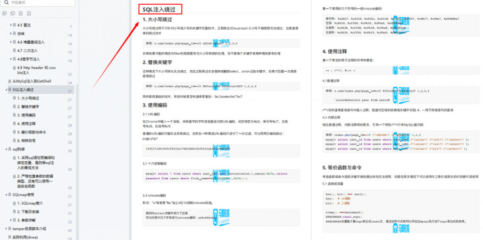
Task: Expand the 4.6 堆叠查询注入 bookmark
Action: [x=10, y=42]
